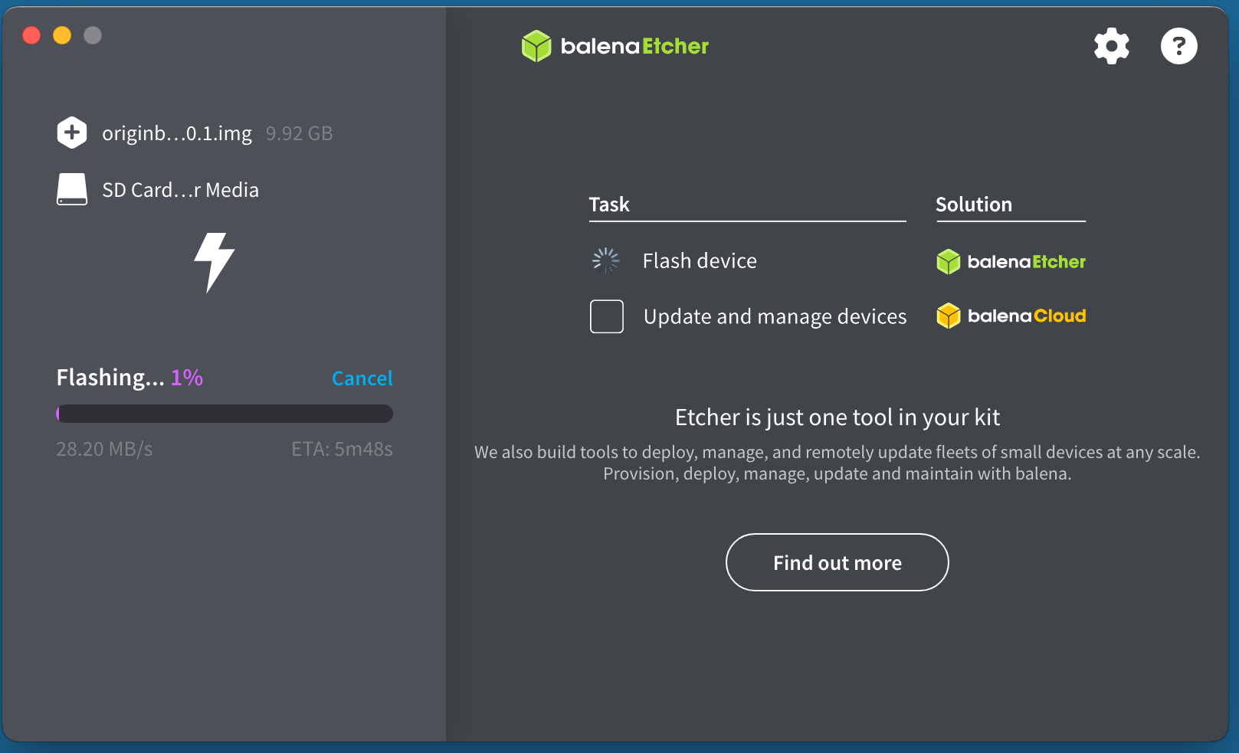1239x753 pixels.
Task: Click the Solution column header
Action: click(973, 205)
